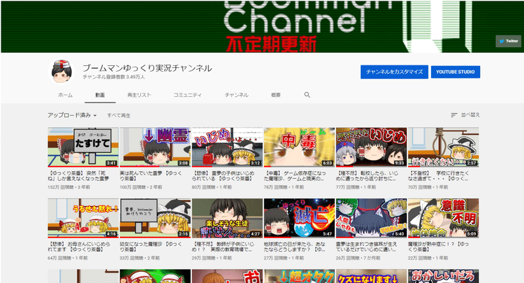The image size is (524, 283).
Task: Open the 9:33 いじめ video thumbnail
Action: (x=371, y=147)
